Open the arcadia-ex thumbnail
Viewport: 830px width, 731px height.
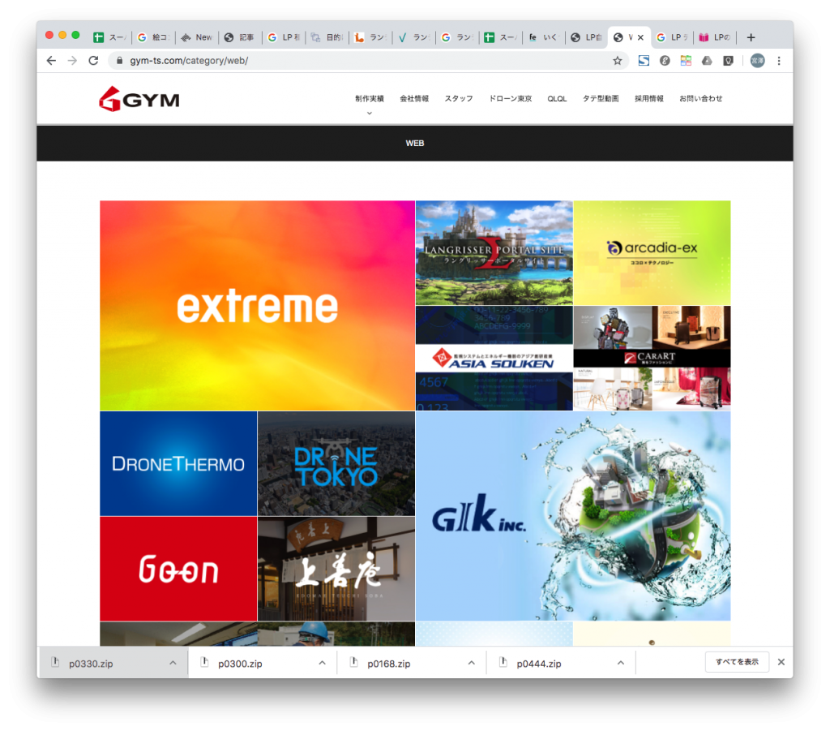[x=652, y=252]
